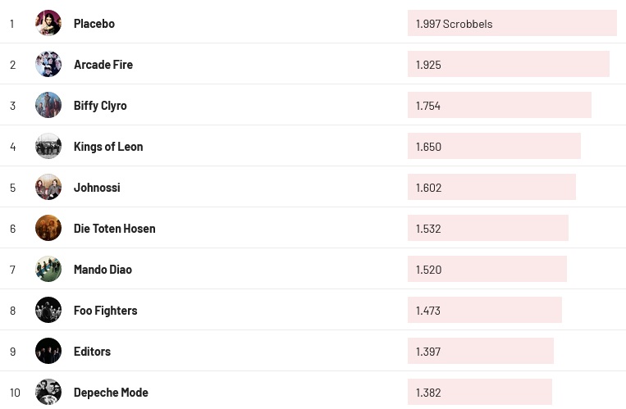Click Die Toten Hosen's 1.532 bar
Image resolution: width=626 pixels, height=409 pixels.
(x=488, y=229)
